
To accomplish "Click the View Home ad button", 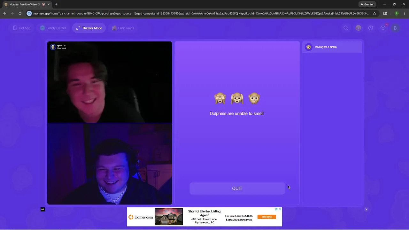I will click(267, 217).
